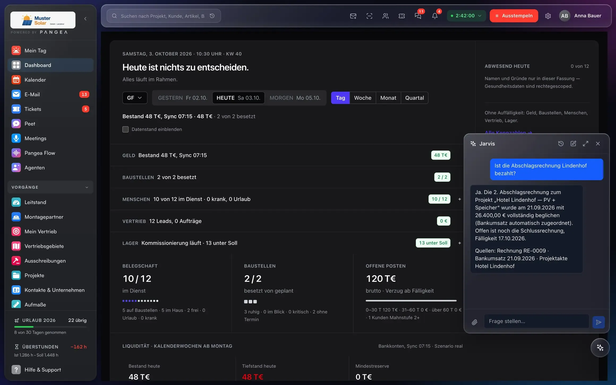Expand Jarvis panel to fullscreen
This screenshot has height=385, width=616.
tap(585, 144)
